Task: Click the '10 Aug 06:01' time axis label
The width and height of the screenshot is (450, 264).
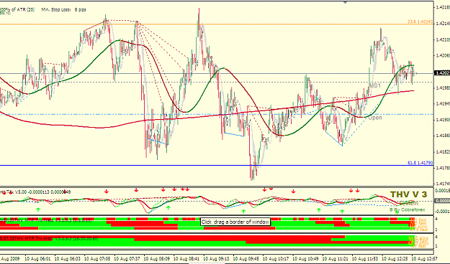Action: pos(37,259)
